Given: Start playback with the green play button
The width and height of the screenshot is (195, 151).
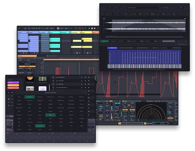Looking at the screenshot, I should 89,28.
